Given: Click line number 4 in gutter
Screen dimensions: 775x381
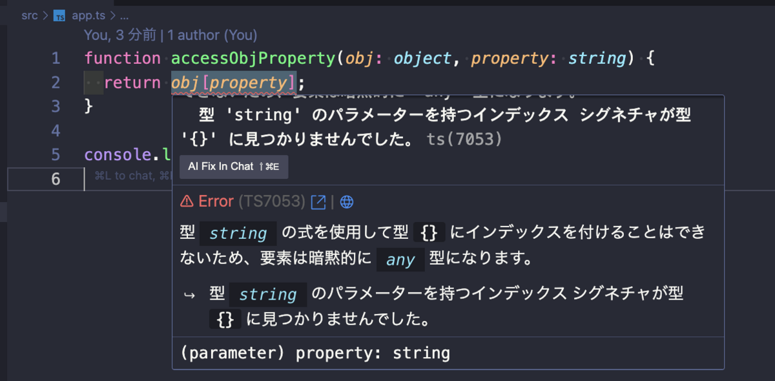Looking at the screenshot, I should [x=56, y=131].
